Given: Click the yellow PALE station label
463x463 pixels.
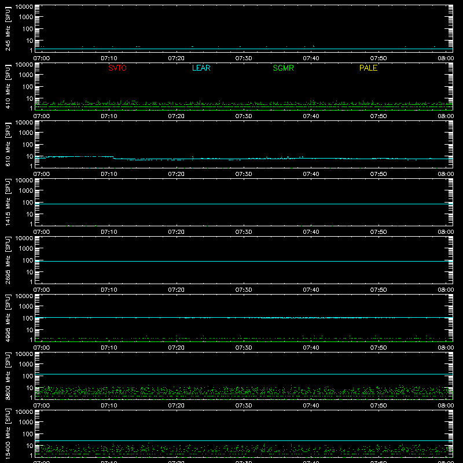Looking at the screenshot, I should pyautogui.click(x=368, y=68).
